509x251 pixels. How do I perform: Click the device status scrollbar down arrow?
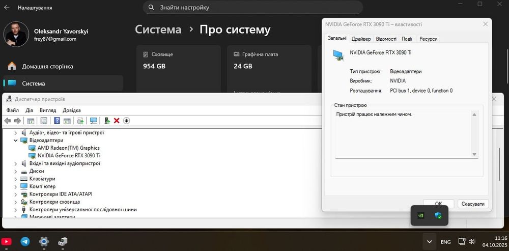click(x=474, y=154)
